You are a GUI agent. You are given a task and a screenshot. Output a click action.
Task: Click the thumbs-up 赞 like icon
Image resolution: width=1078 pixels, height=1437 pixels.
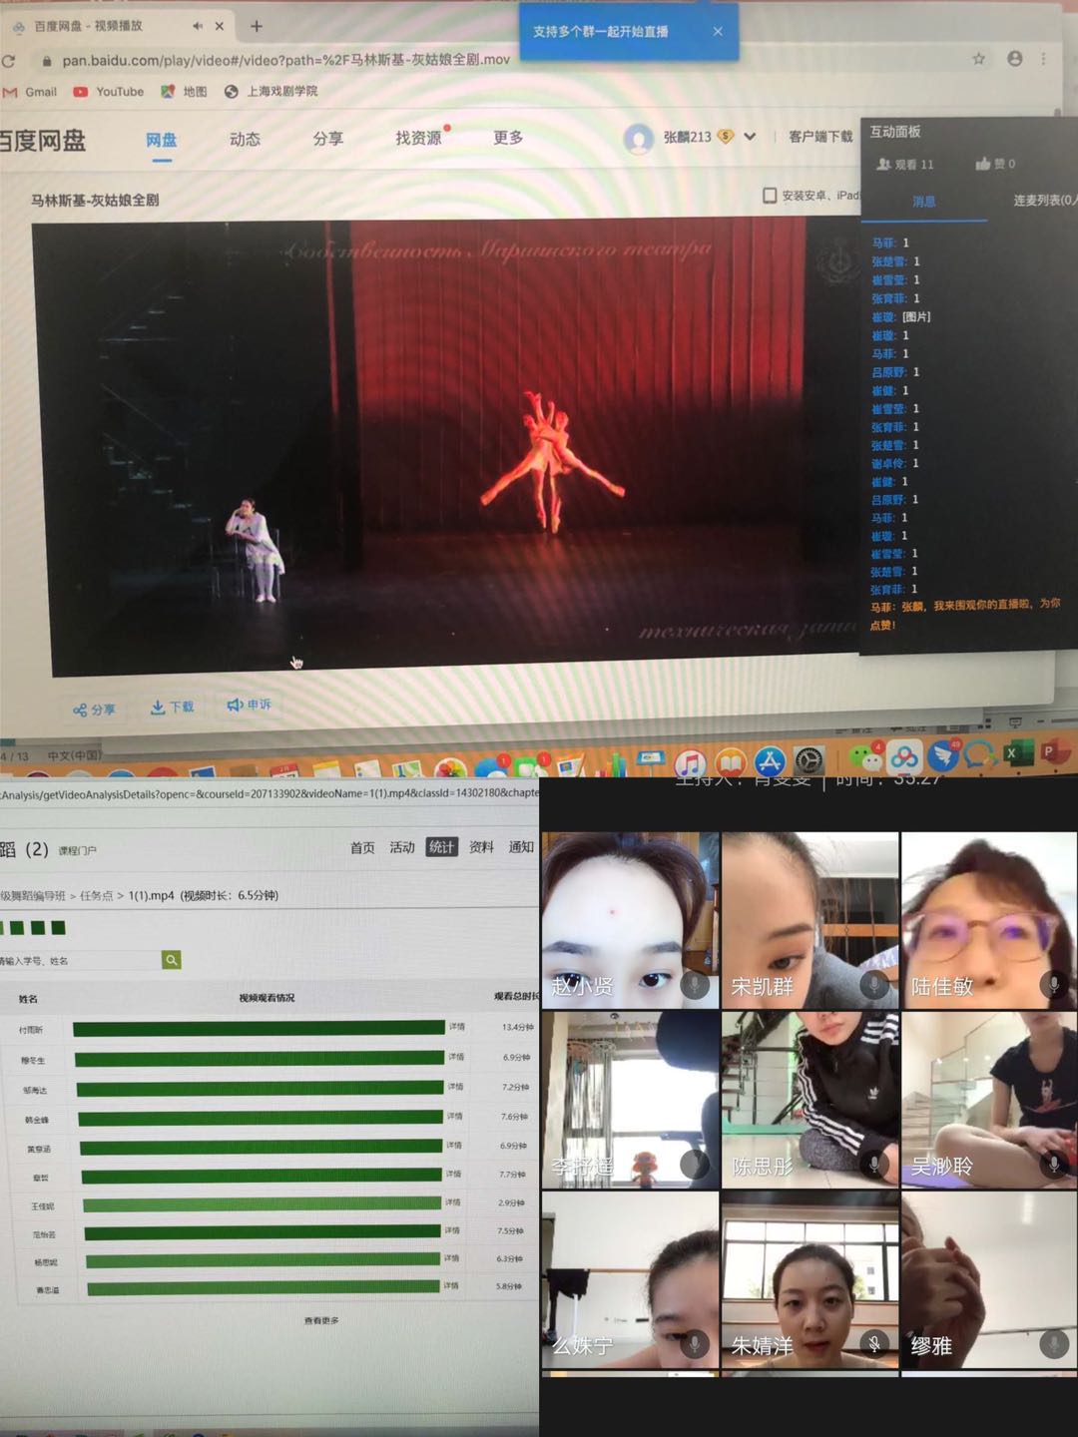[x=984, y=164]
